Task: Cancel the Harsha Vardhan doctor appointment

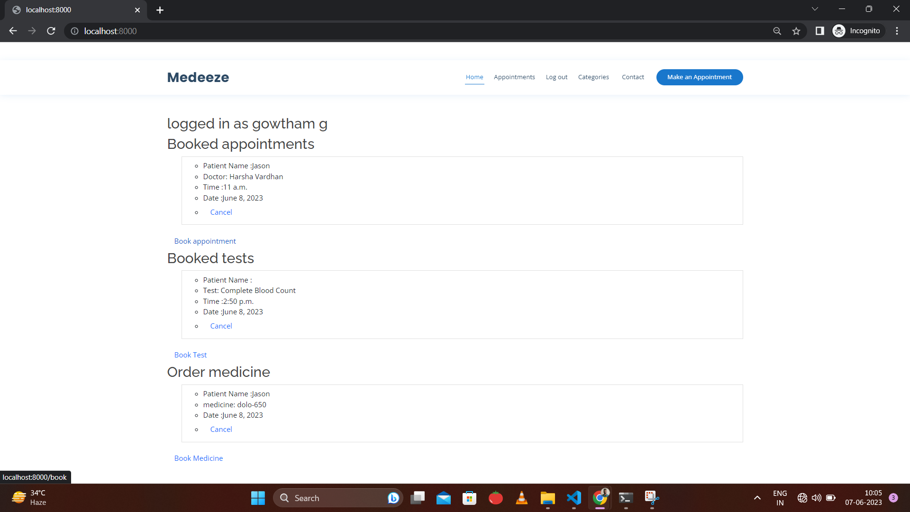Action: 221,212
